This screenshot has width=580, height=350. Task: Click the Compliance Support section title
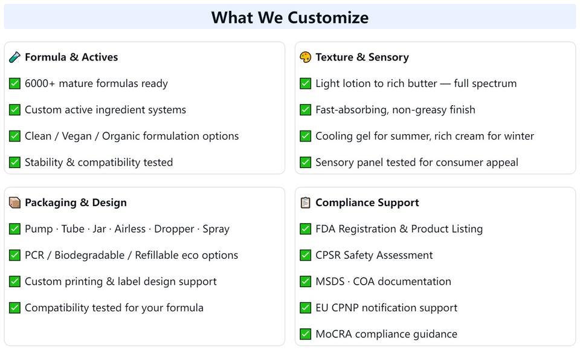(x=367, y=203)
